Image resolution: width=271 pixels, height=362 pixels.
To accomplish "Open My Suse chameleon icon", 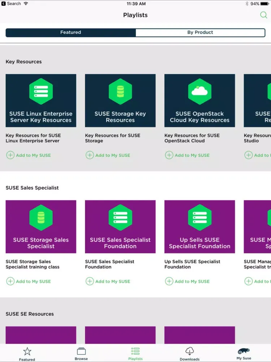I will [244, 351].
